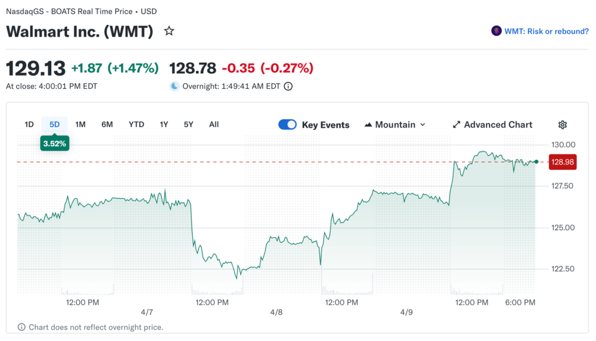Click the Mountain chart type icon
This screenshot has width=596, height=341.
click(x=368, y=125)
